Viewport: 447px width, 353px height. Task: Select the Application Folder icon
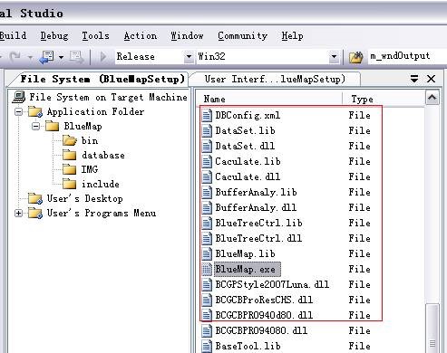point(35,112)
